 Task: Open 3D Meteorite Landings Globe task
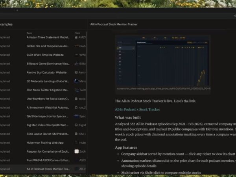pyautogui.click(x=48, y=81)
